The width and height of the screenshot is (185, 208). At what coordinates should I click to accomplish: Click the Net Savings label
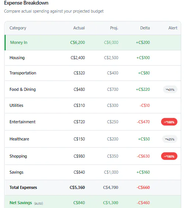(21, 203)
